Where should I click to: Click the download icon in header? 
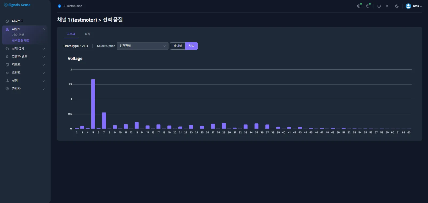point(379,6)
